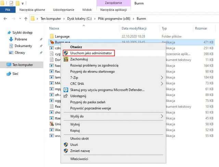Click the Zarządzanie contextual tab header
This screenshot has height=167, width=219.
113,3
